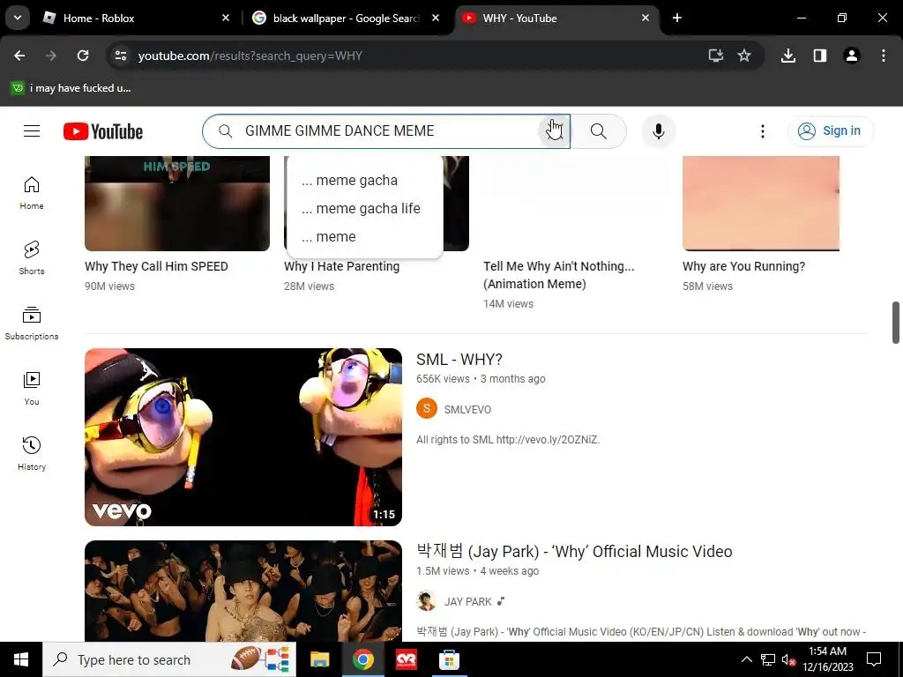Click the Windows taskbar search box
Screen dimensions: 903x677
[x=169, y=659]
